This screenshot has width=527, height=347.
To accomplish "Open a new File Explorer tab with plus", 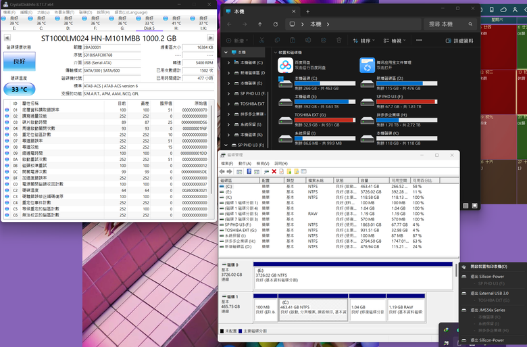I will pos(307,11).
